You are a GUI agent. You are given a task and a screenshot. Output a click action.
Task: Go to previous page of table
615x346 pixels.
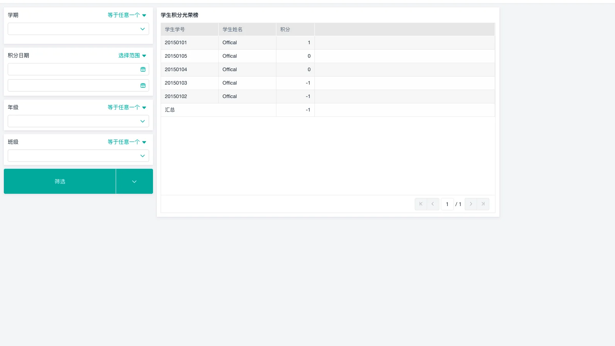[x=433, y=204]
